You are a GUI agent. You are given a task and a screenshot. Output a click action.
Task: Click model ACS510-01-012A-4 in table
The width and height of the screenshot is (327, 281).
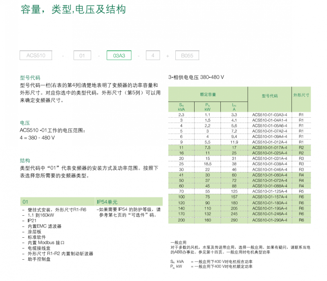tap(269, 142)
